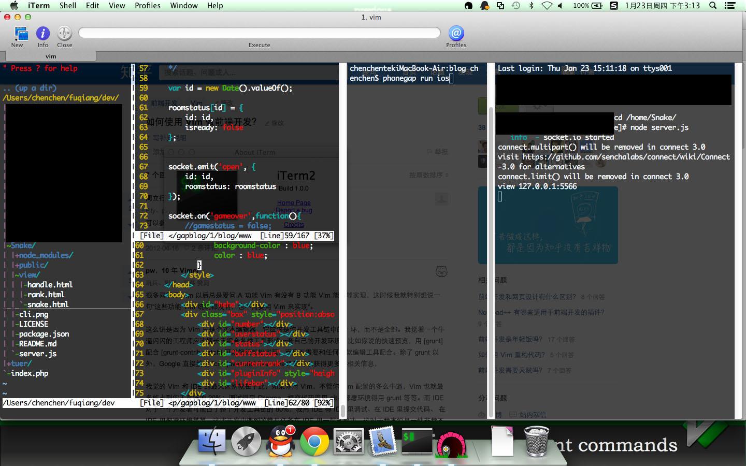
Task: Open the Help menu
Action: 215,6
